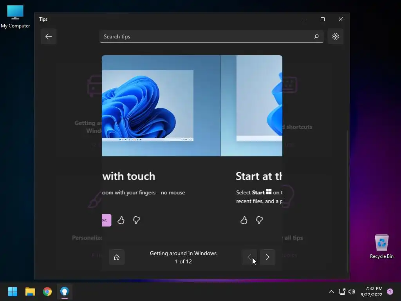
Task: Open the volume speaker tray icon
Action: tap(352, 292)
